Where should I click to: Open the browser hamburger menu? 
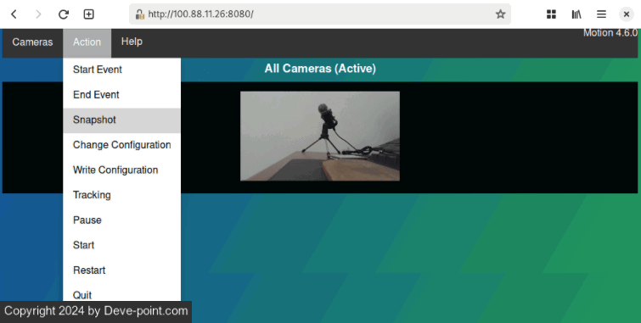click(x=601, y=14)
